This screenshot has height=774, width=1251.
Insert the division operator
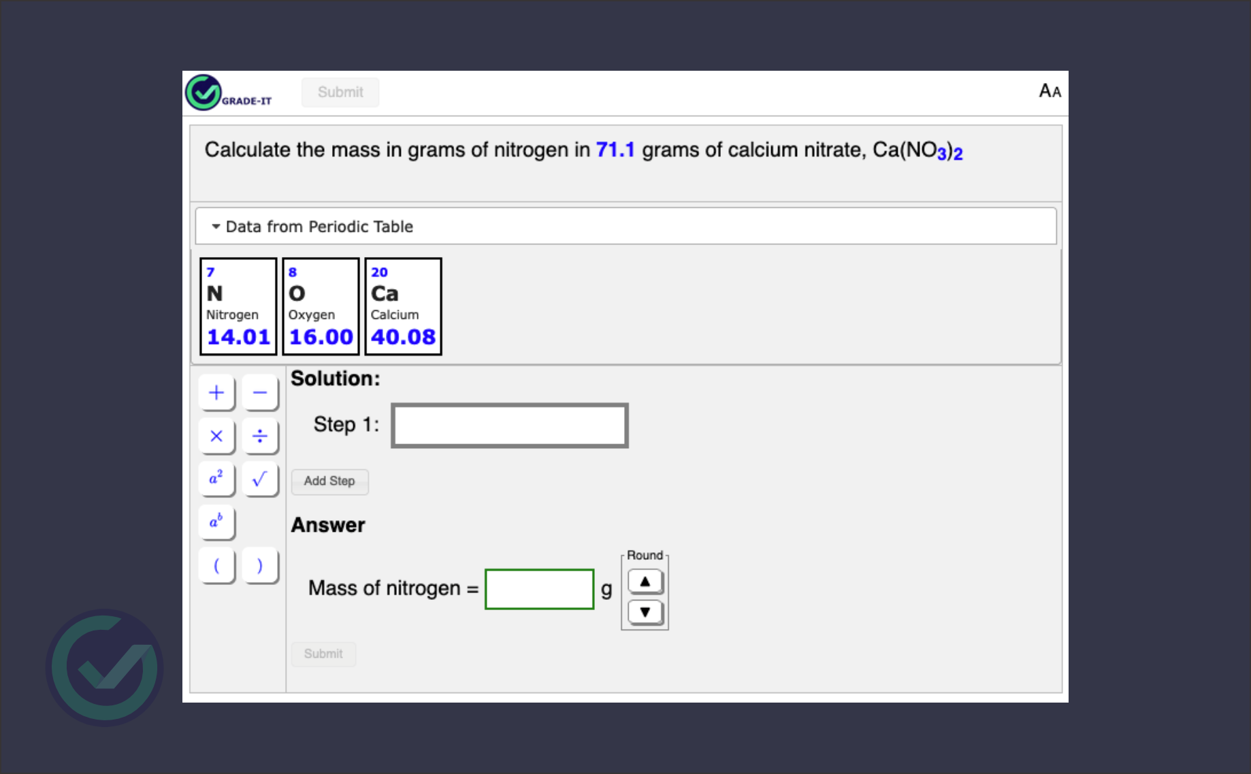[x=260, y=436]
